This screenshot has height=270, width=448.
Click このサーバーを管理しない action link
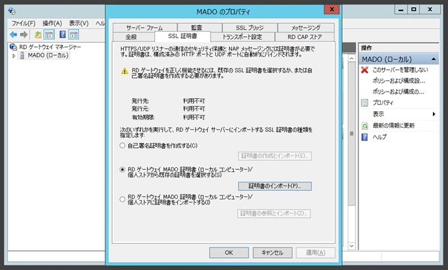tap(401, 70)
